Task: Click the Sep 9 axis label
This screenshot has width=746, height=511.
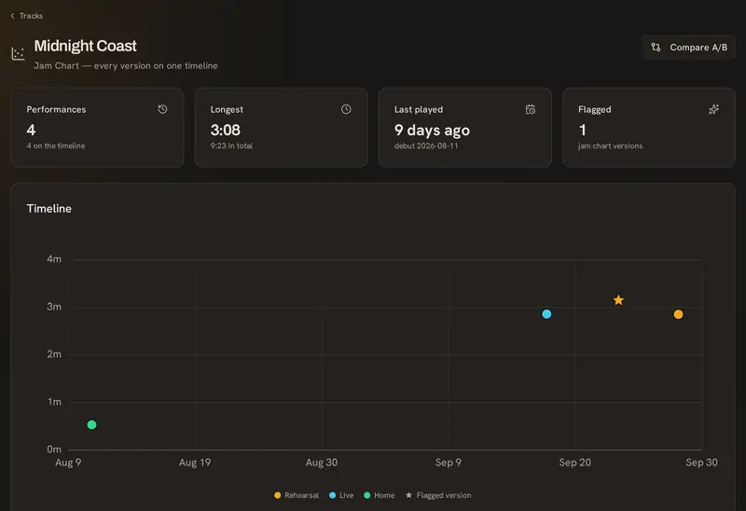Action: pos(449,463)
